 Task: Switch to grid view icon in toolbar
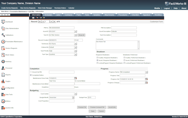pos(33,18)
